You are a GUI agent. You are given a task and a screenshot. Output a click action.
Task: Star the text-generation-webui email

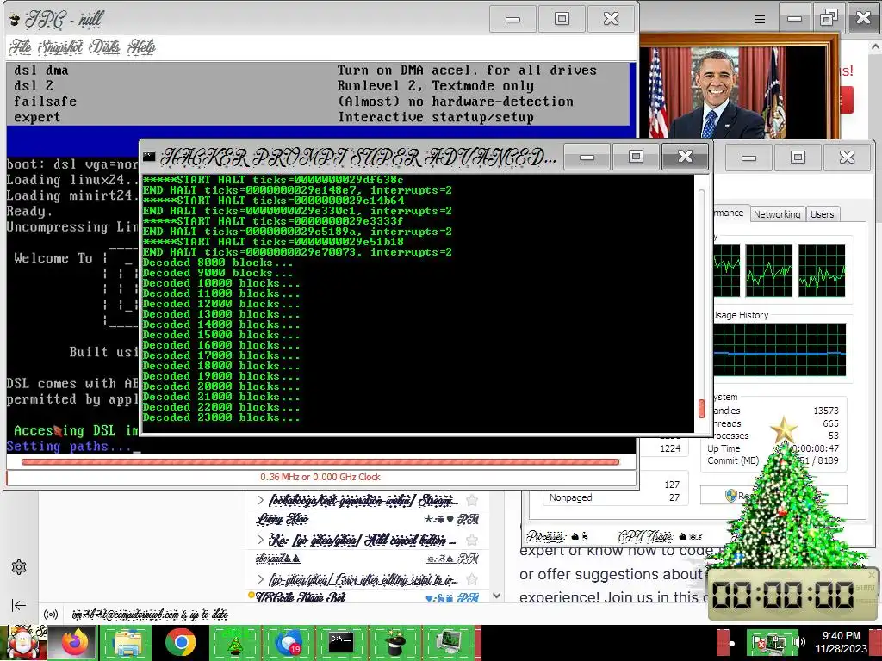pos(472,500)
